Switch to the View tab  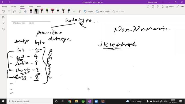tap(31, 7)
